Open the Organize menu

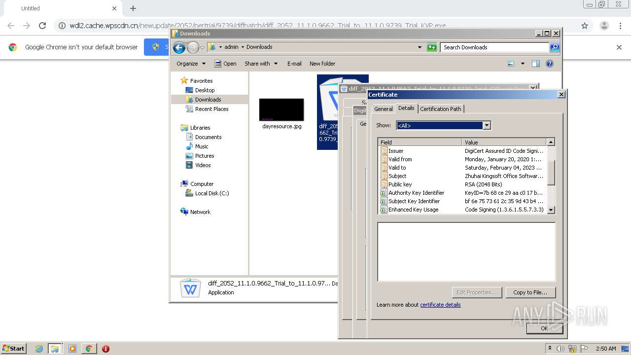tap(191, 64)
